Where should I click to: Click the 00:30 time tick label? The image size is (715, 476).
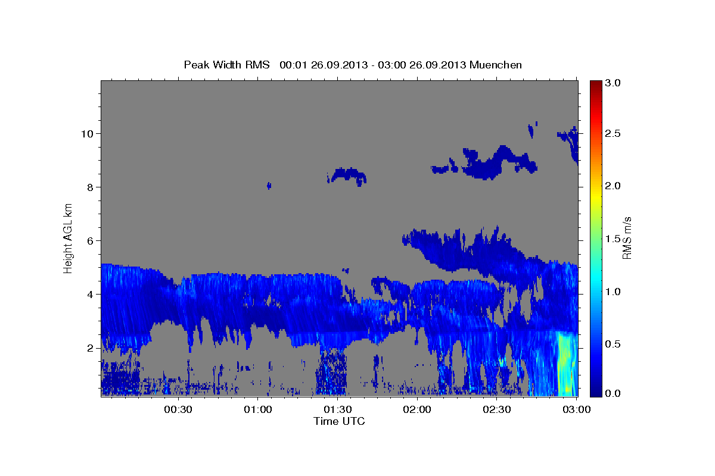(x=178, y=409)
